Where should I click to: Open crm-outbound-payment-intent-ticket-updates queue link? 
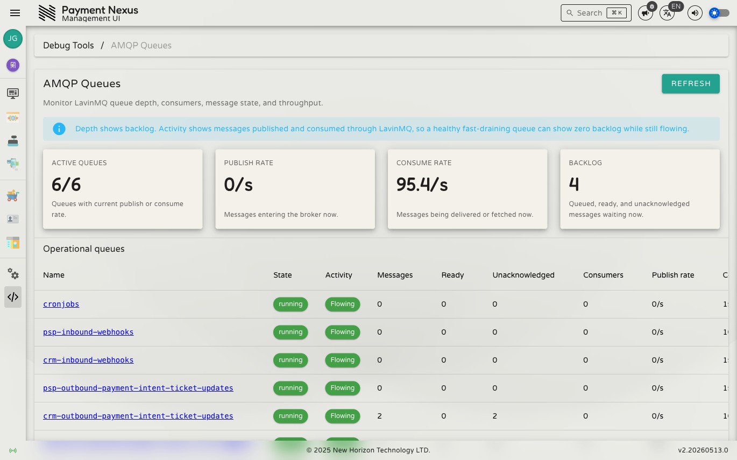click(x=138, y=416)
